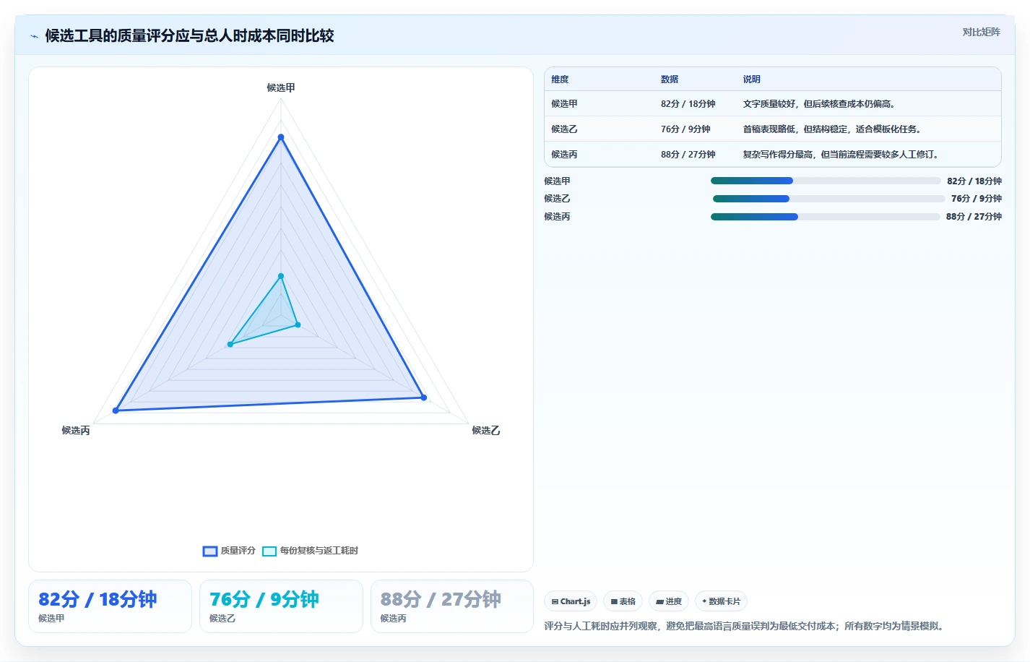Click progress value label 82分 / 18分钟
This screenshot has width=1030, height=662.
point(974,181)
